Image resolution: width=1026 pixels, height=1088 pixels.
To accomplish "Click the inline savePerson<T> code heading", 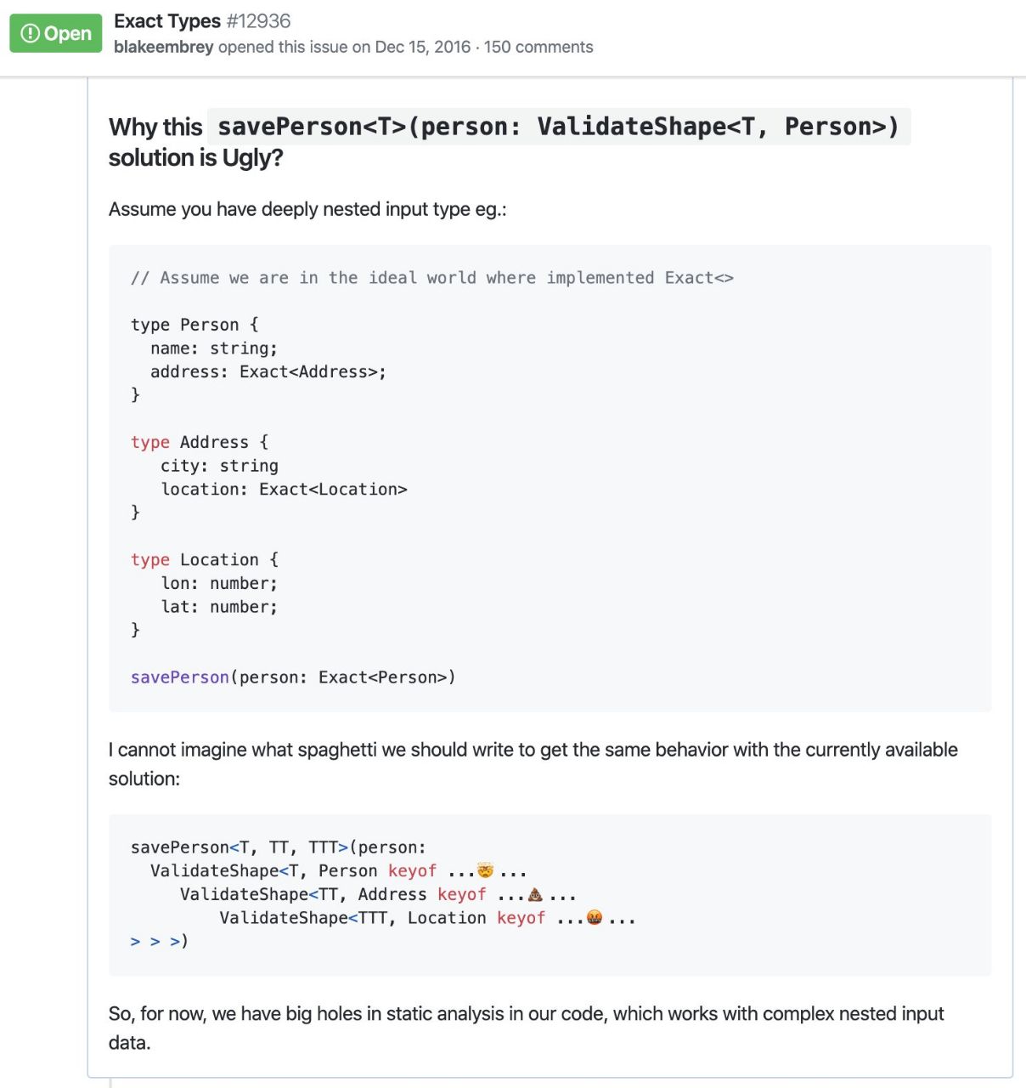I will 559,127.
